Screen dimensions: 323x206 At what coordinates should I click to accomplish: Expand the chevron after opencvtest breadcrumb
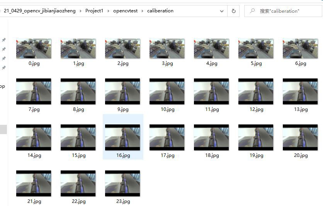pyautogui.click(x=143, y=11)
